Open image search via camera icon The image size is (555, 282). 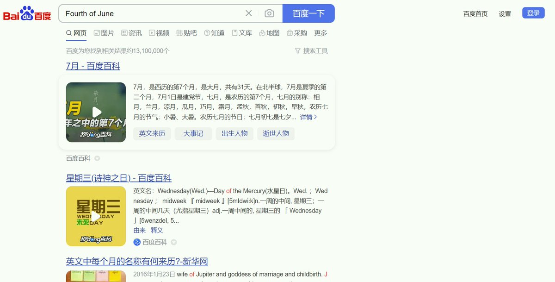click(x=269, y=13)
